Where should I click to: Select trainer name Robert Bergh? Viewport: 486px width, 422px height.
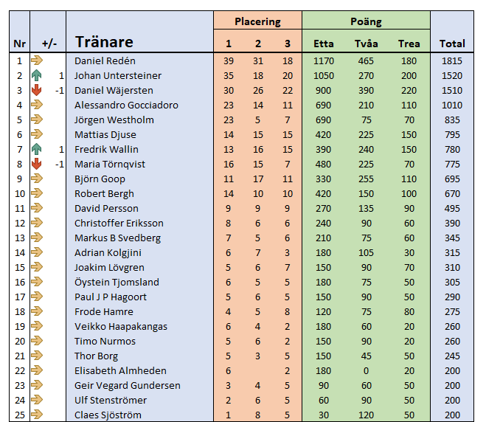[x=105, y=193]
